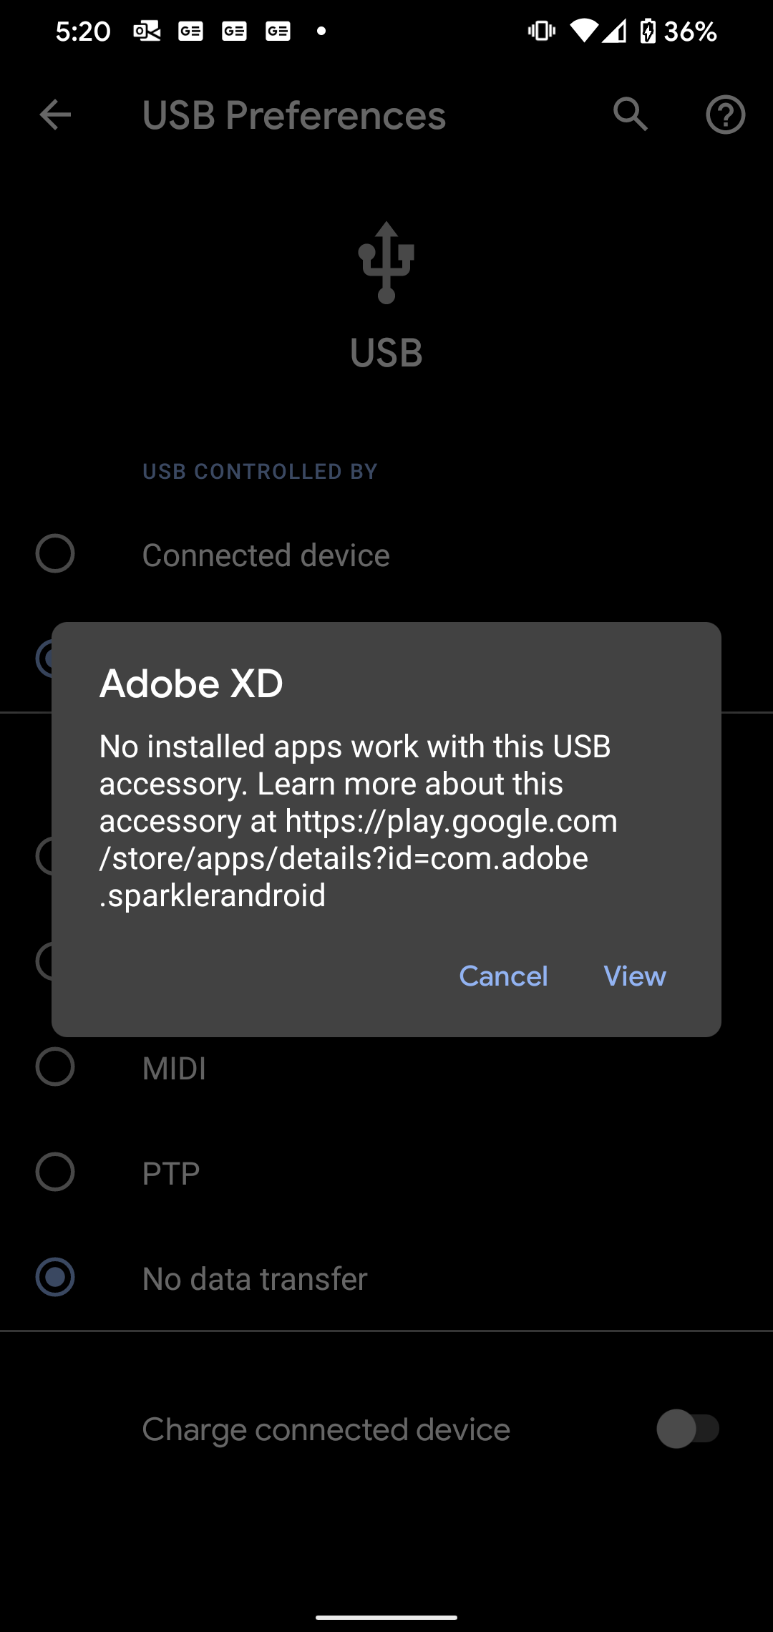773x1632 pixels.
Task: Tap the vibrate mode status icon
Action: click(541, 31)
